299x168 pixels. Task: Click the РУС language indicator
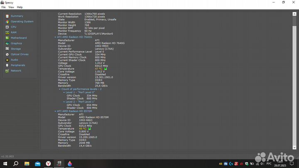click(269, 163)
